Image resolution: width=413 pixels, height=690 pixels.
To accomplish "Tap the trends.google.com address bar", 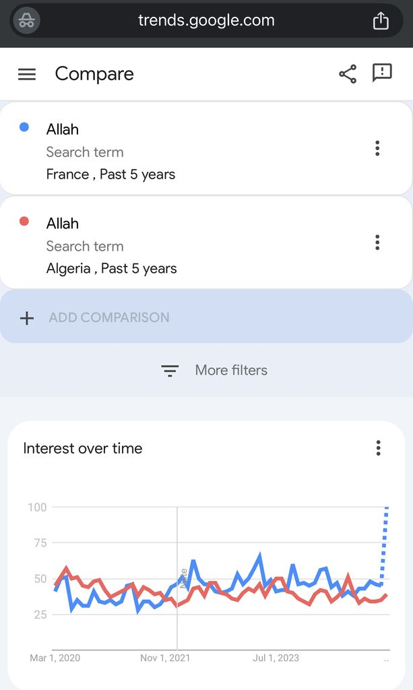I will pyautogui.click(x=206, y=21).
